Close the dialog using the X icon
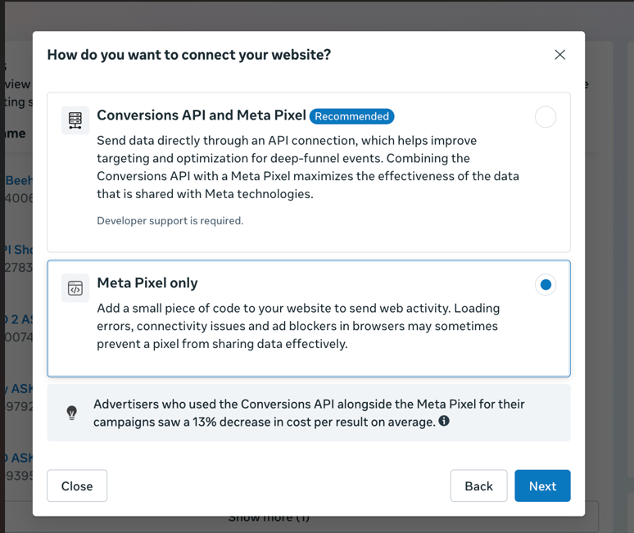 (x=559, y=55)
